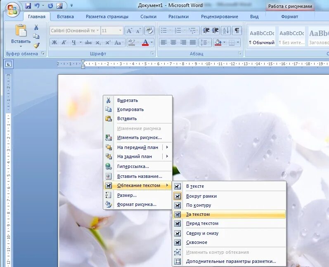Toggle bold Ж formatting
329x267 pixels.
tap(54, 43)
